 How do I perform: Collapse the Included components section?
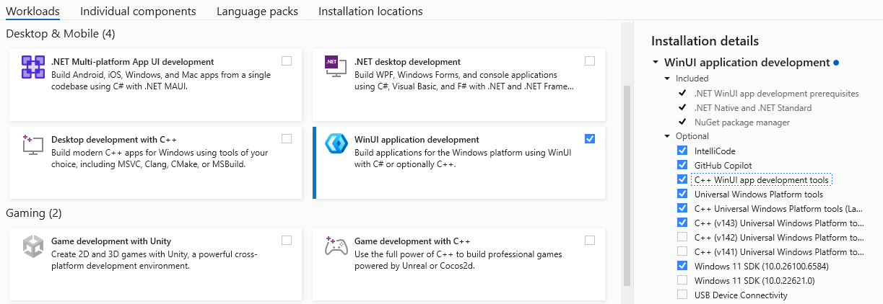(667, 79)
